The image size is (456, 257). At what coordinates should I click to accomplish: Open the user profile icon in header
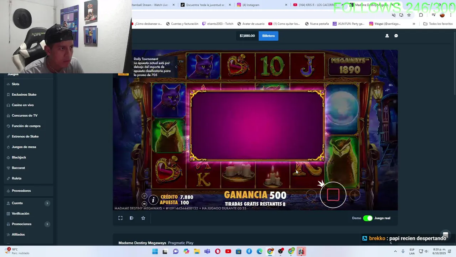tap(387, 36)
